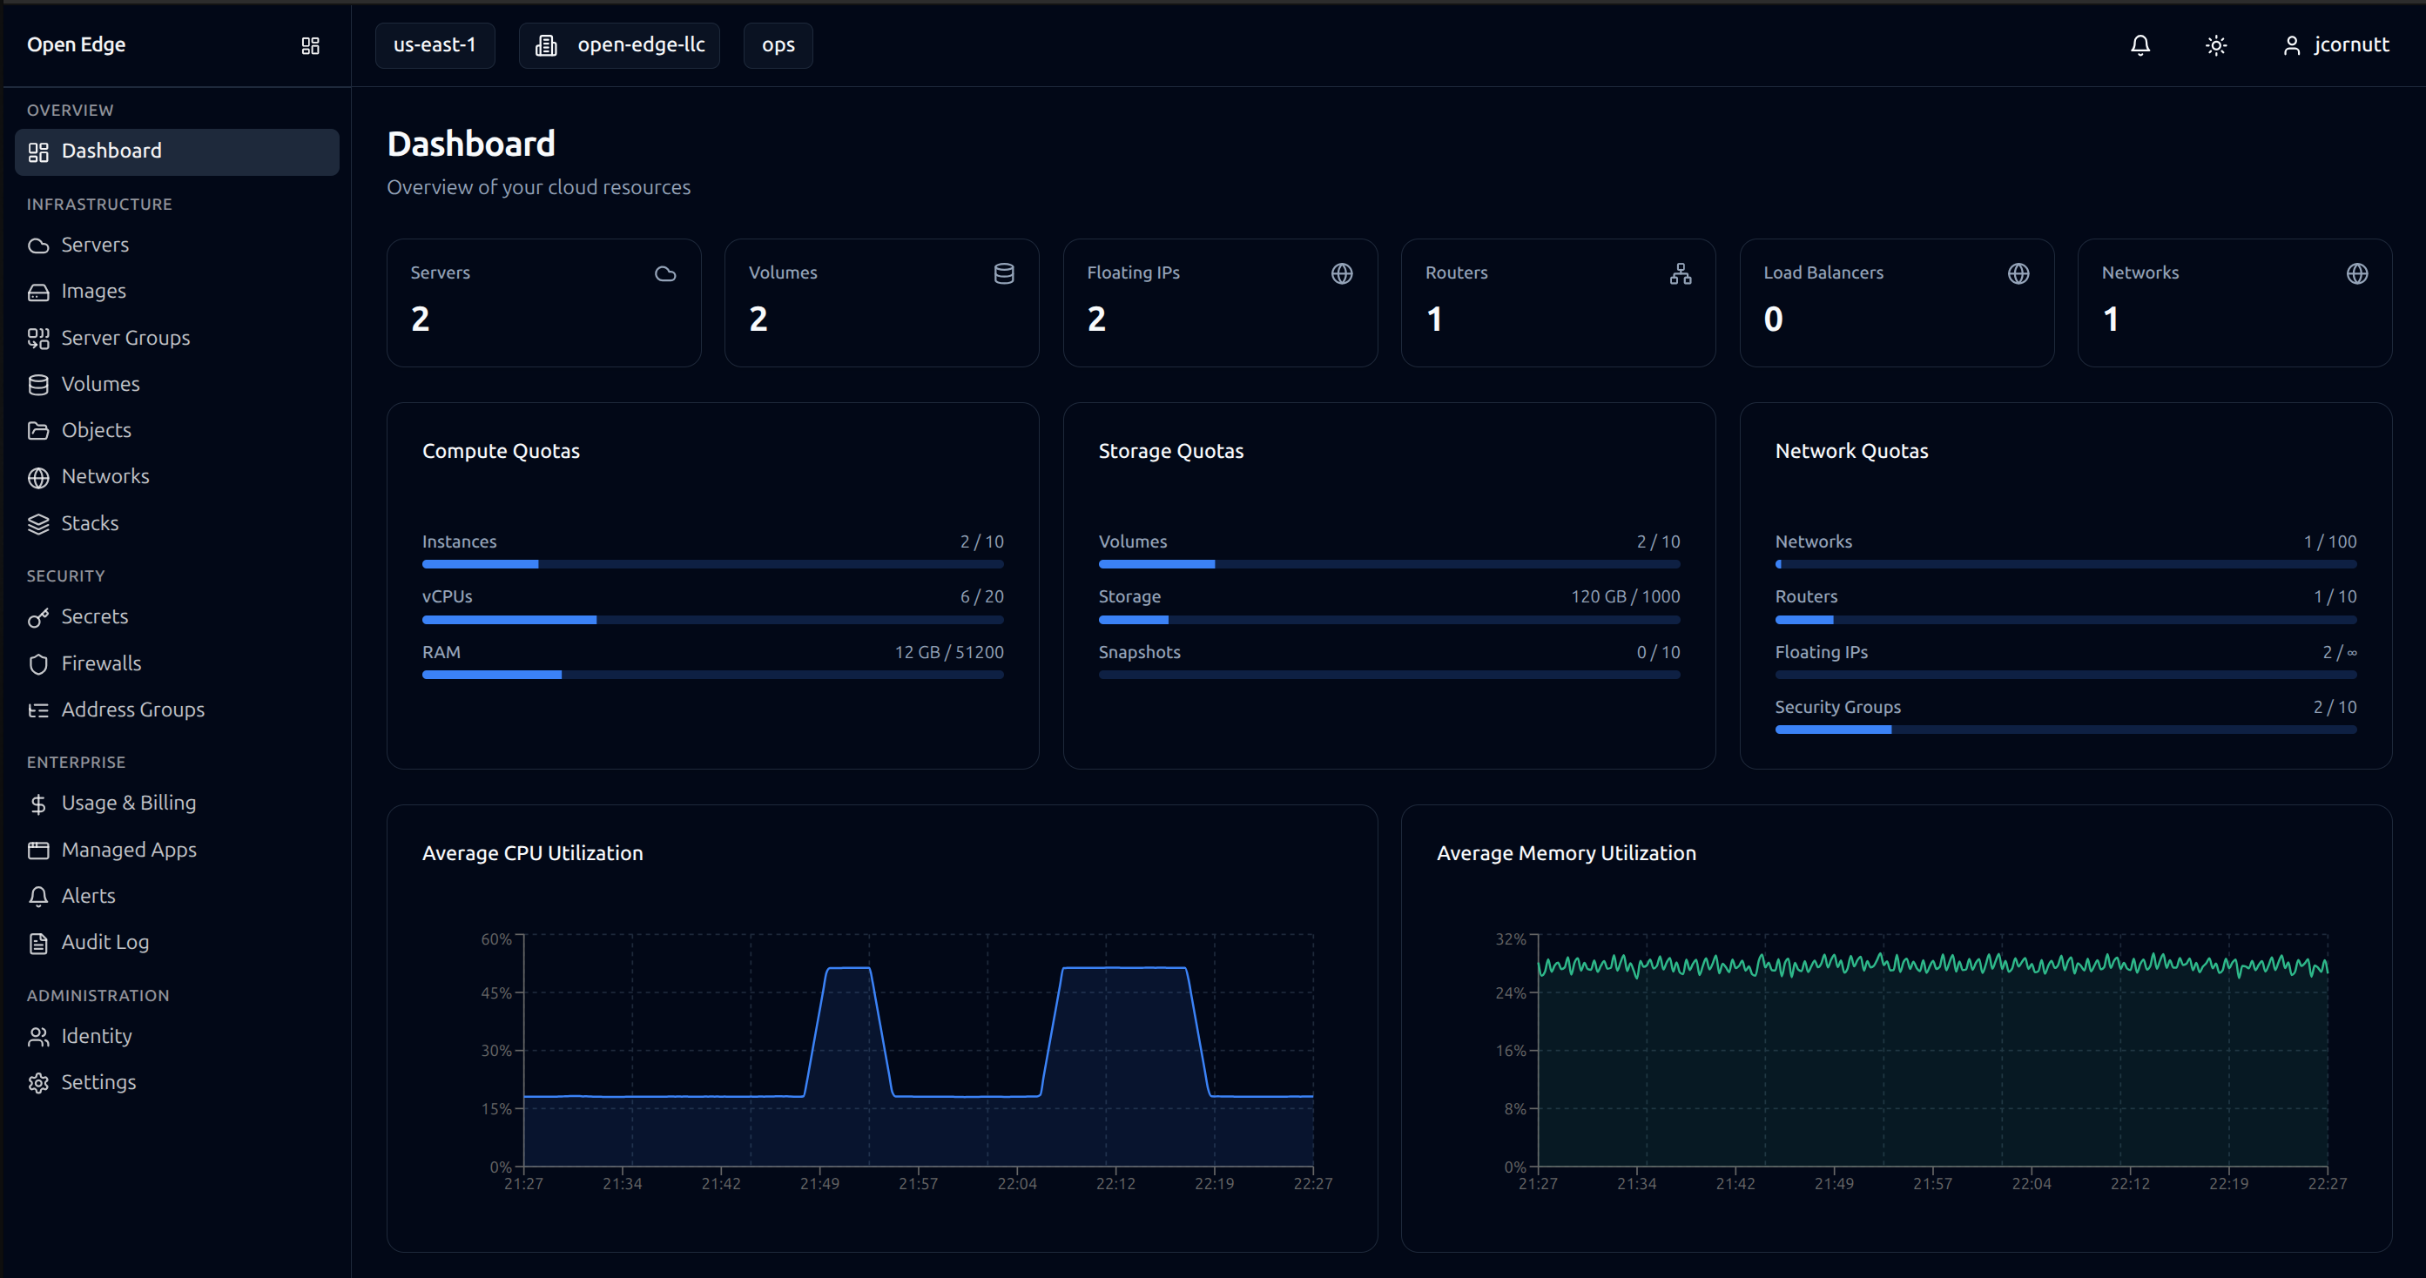
Task: Click the Usage & Billing link
Action: click(129, 803)
